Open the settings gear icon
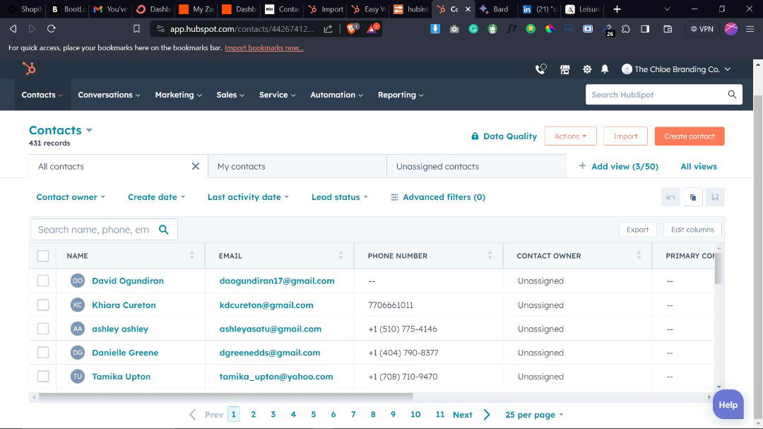763x429 pixels. pyautogui.click(x=586, y=69)
